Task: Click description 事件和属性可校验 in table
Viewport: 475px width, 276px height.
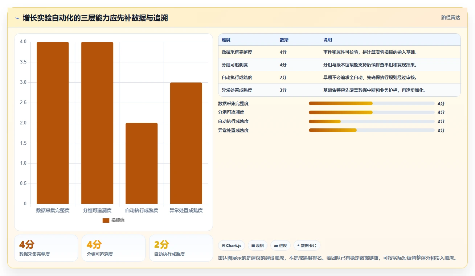Action: 370,52
